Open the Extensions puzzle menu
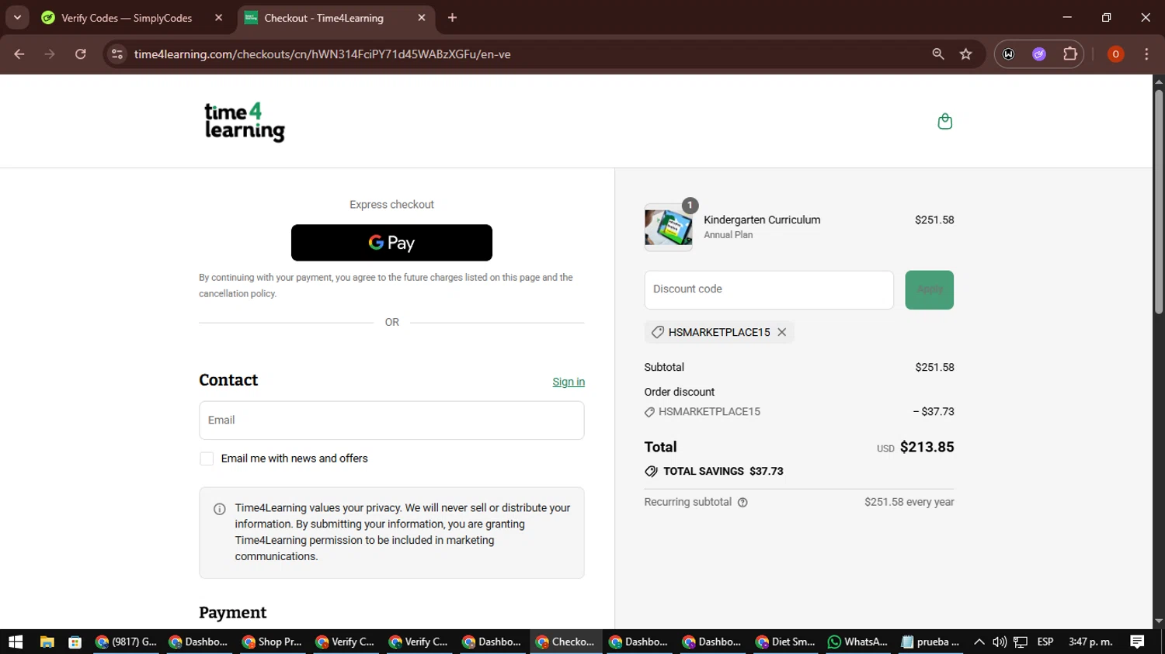This screenshot has width=1165, height=654. 1070,54
